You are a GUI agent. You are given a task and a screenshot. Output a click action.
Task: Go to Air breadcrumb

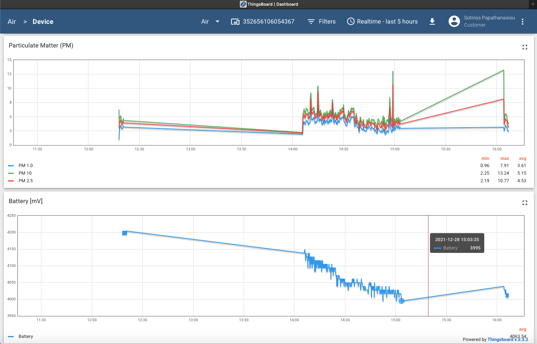pos(12,22)
